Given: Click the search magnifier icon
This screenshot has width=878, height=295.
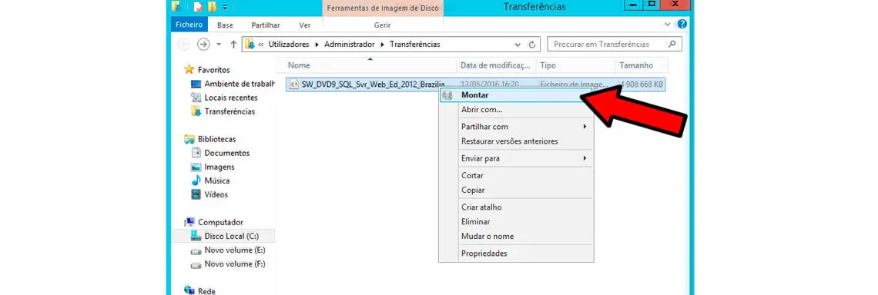Looking at the screenshot, I should point(672,44).
